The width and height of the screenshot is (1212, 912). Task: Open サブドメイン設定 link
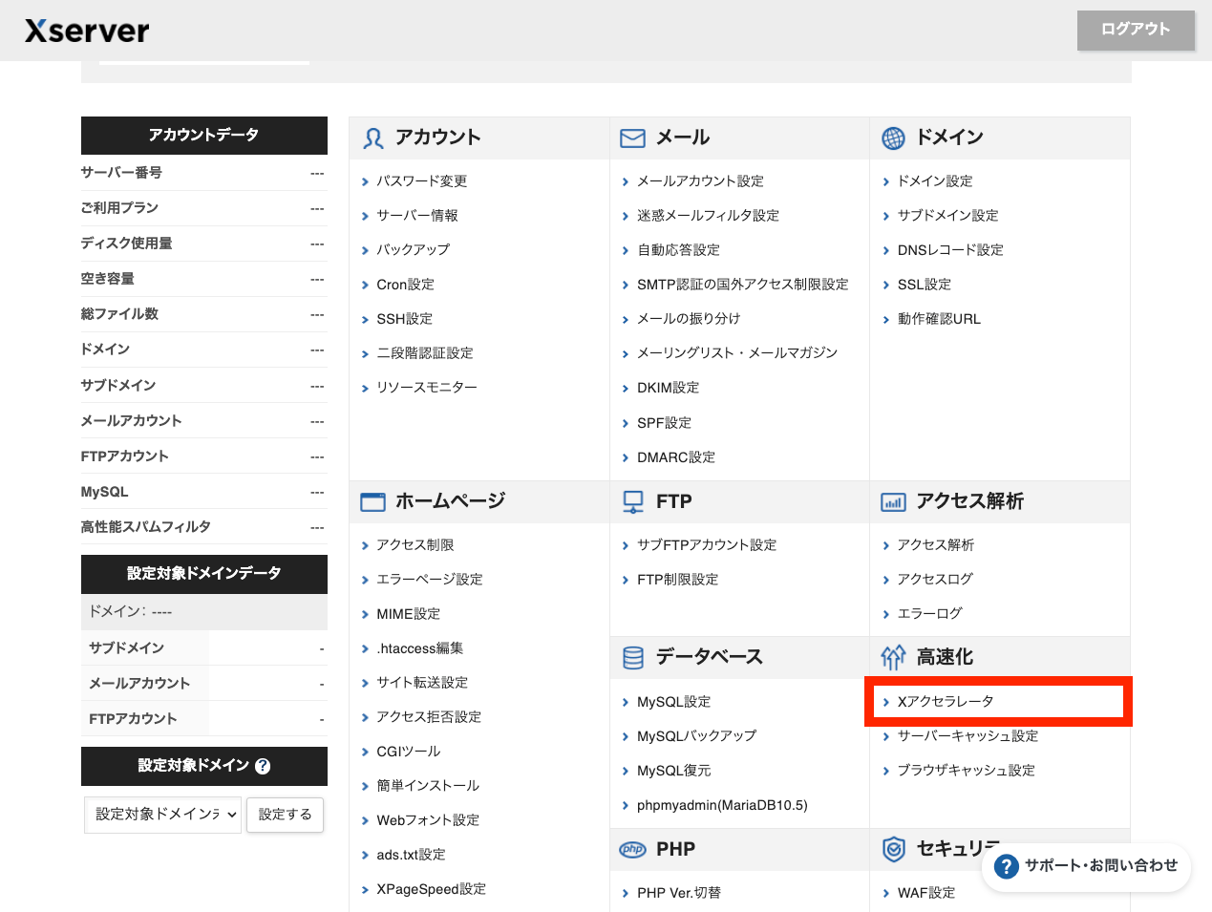947,215
